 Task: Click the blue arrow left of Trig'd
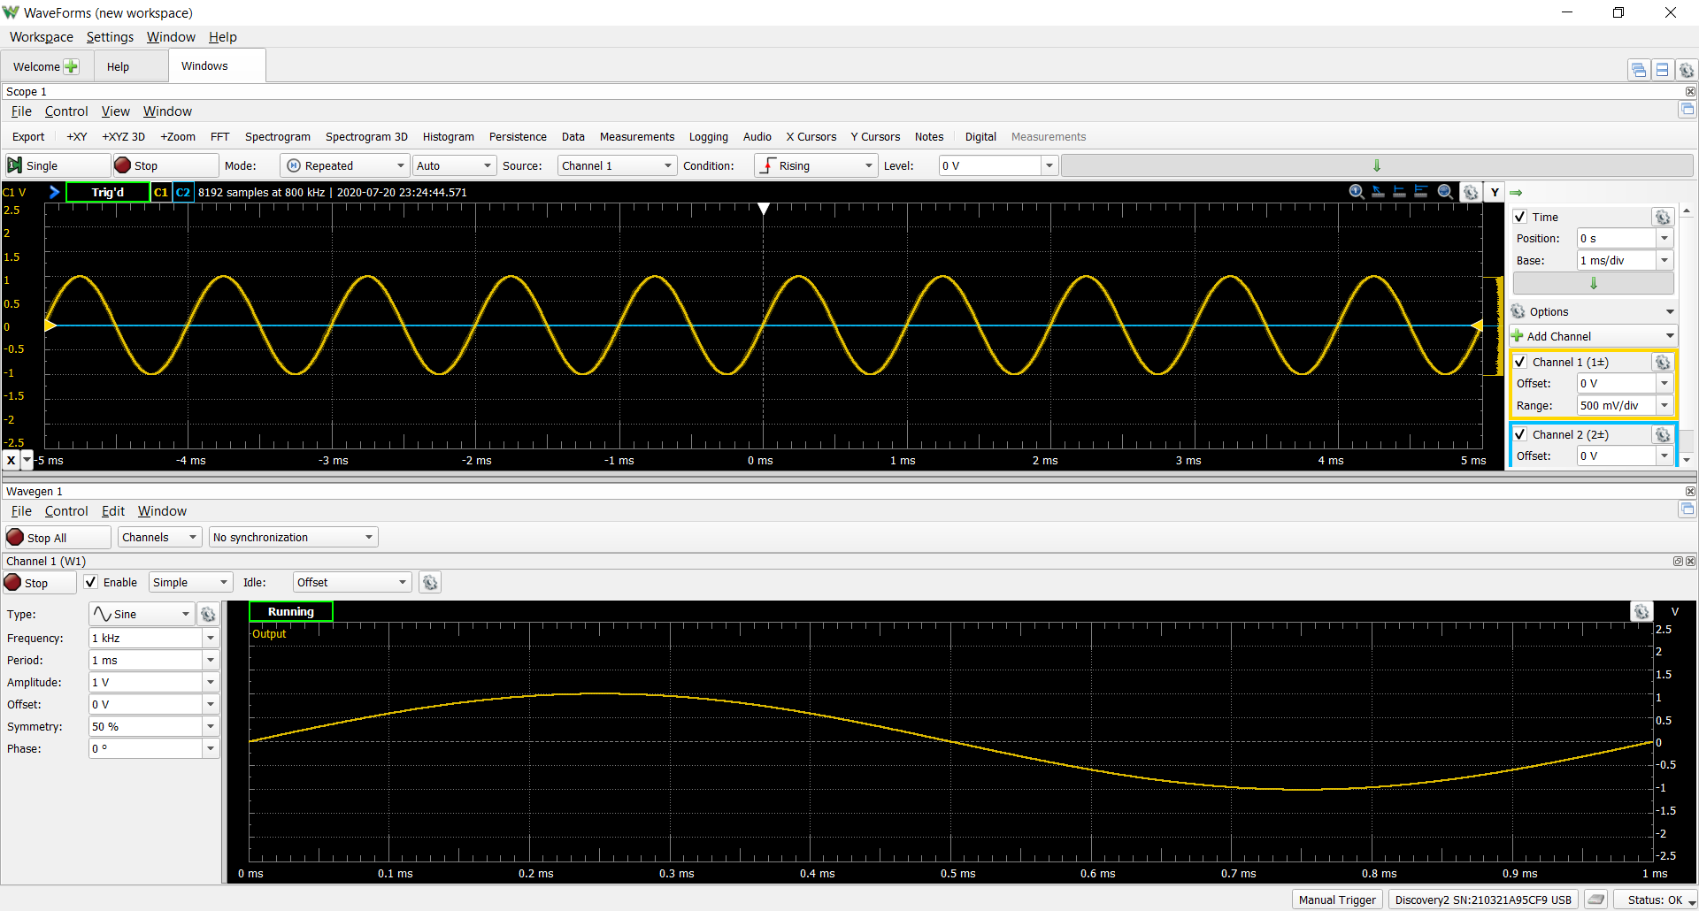click(54, 192)
